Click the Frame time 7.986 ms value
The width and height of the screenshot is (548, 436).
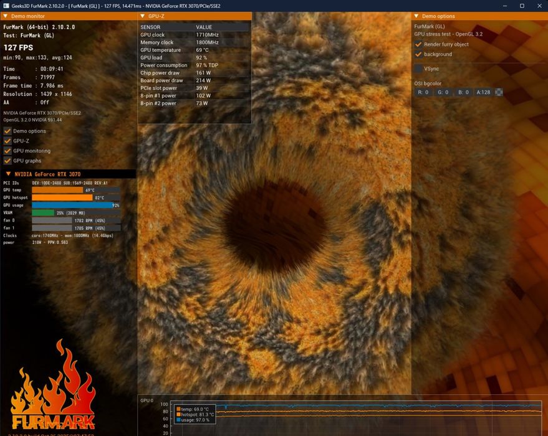52,86
